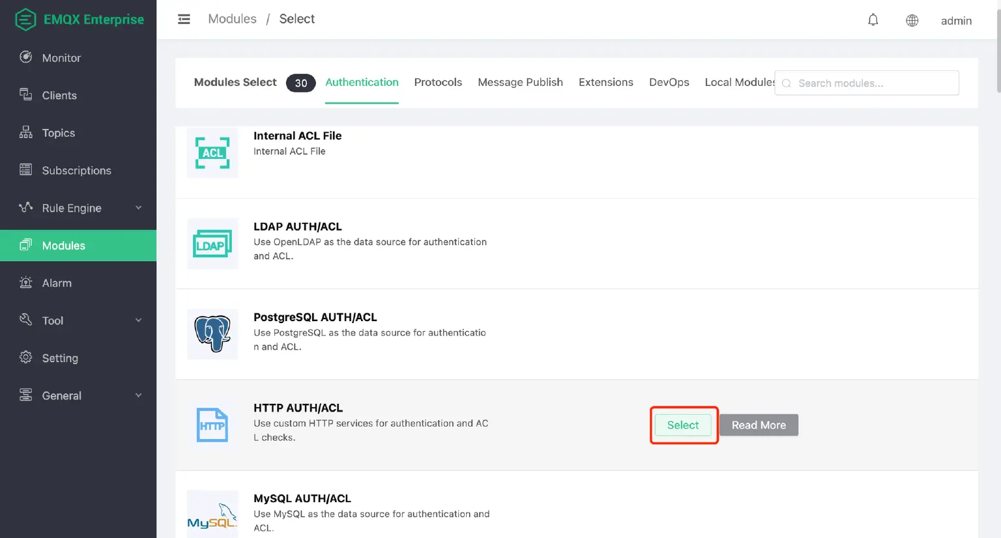Open the Alarm page

pyautogui.click(x=57, y=283)
